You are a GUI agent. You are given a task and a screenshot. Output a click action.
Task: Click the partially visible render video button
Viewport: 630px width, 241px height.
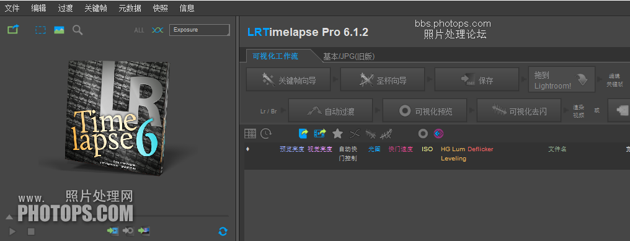click(619, 110)
